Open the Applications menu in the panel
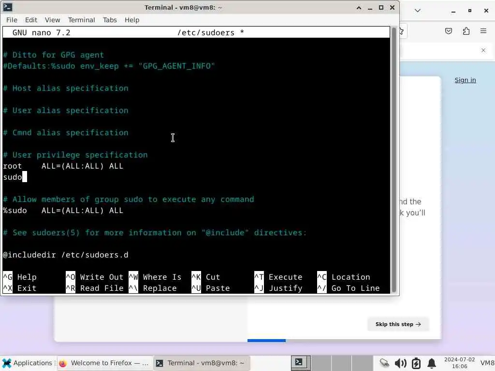The height and width of the screenshot is (371, 495). (28, 363)
